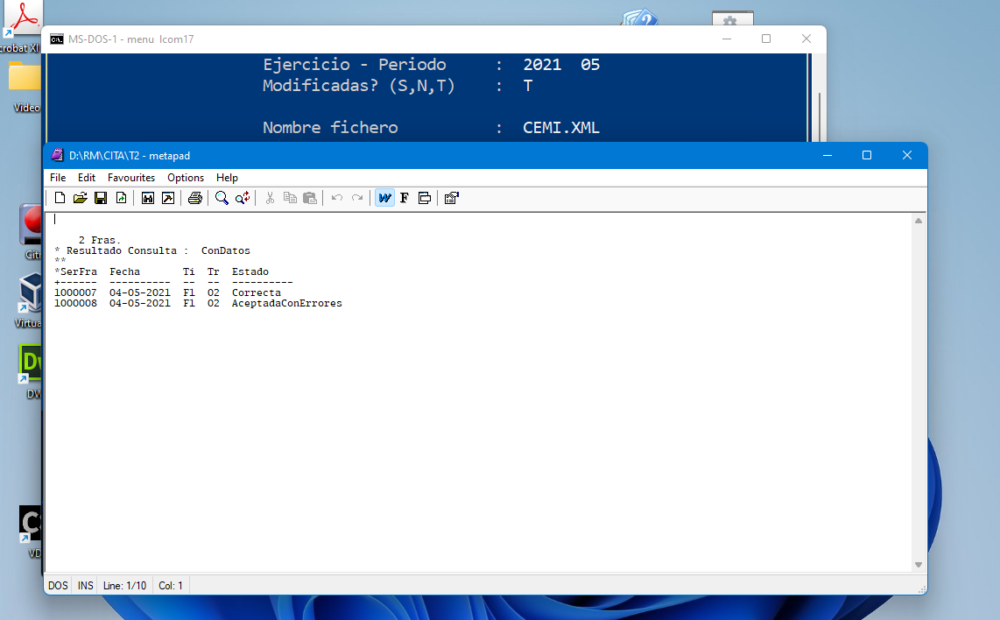
Task: Click the DOS indicator in the status bar
Action: pyautogui.click(x=58, y=585)
